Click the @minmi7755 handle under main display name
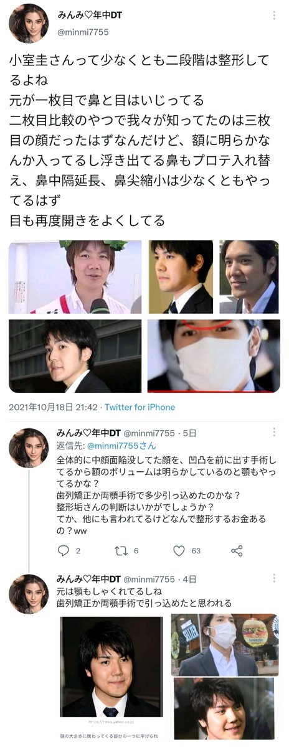The height and width of the screenshot is (747, 289). coord(83,31)
